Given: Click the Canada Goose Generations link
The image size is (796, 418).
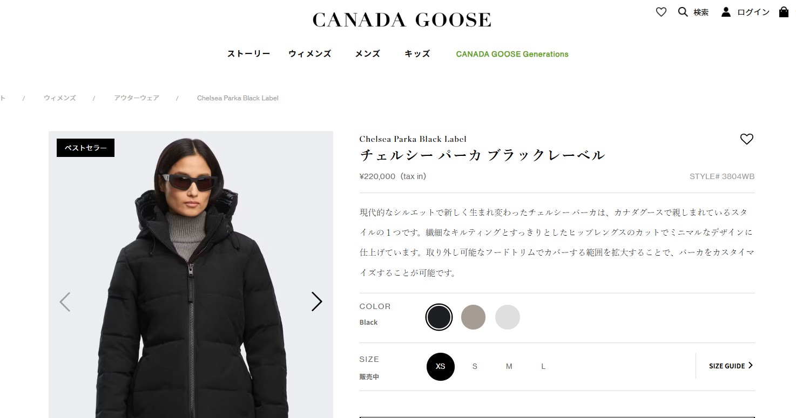Looking at the screenshot, I should point(512,54).
